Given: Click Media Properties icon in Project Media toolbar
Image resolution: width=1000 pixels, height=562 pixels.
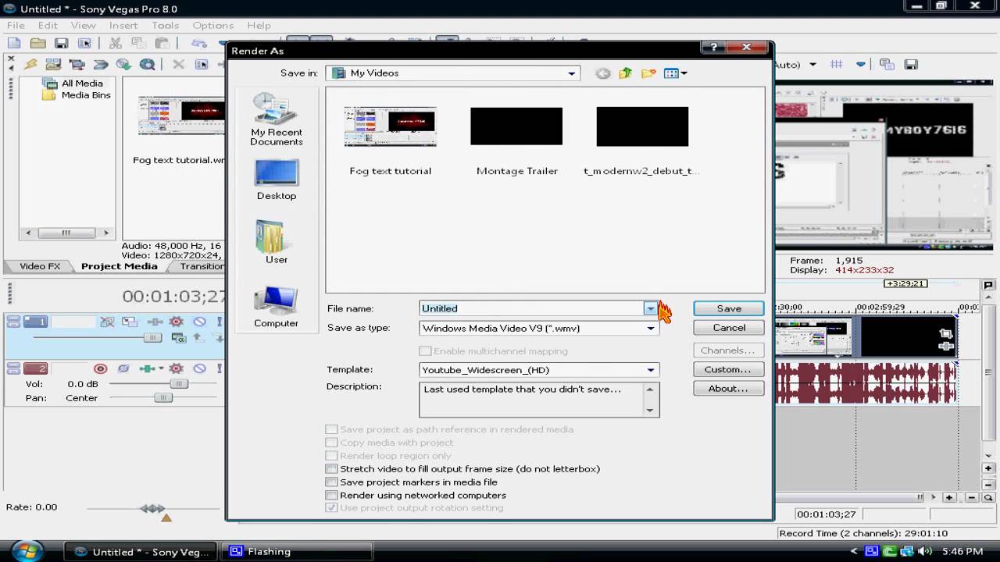Looking at the screenshot, I should tap(202, 65).
